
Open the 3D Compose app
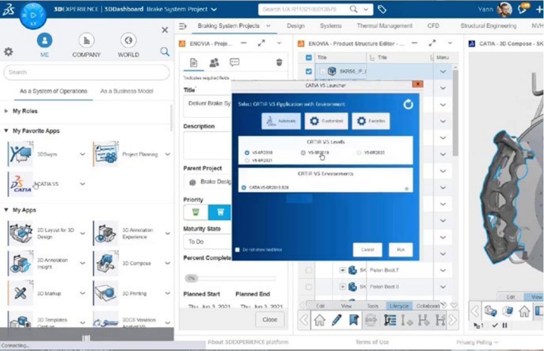point(106,264)
